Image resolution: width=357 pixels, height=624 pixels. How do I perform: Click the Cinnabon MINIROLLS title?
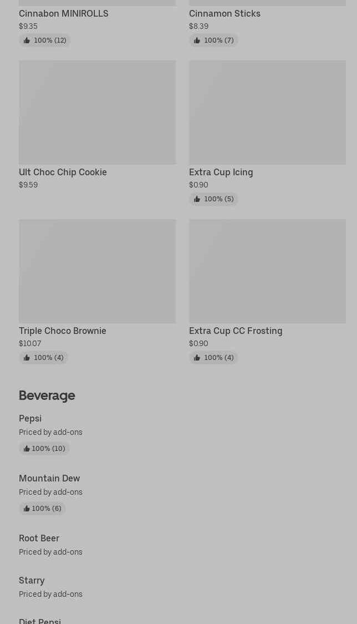(64, 14)
